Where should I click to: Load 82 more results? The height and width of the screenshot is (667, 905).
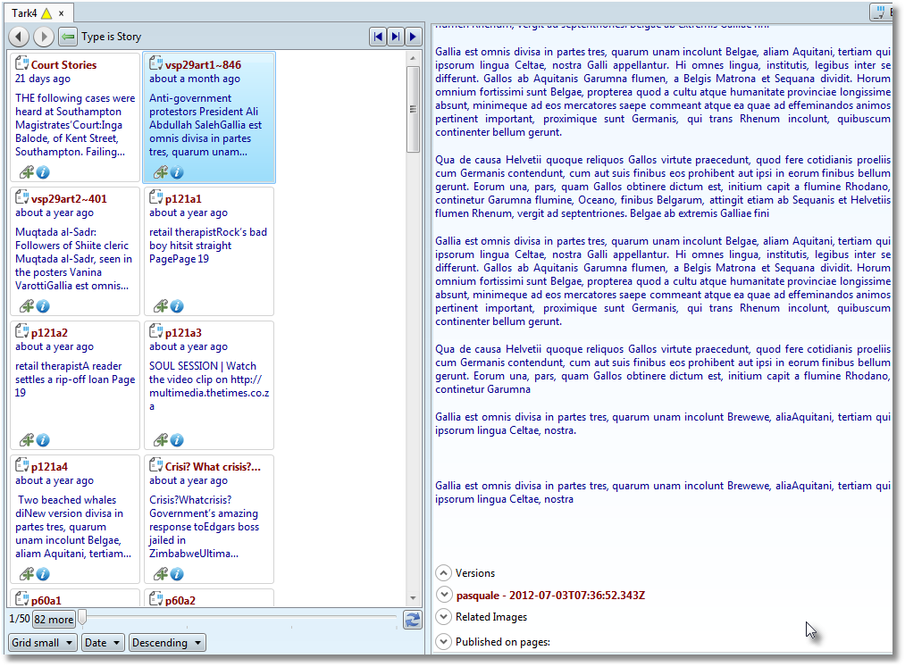(x=54, y=620)
